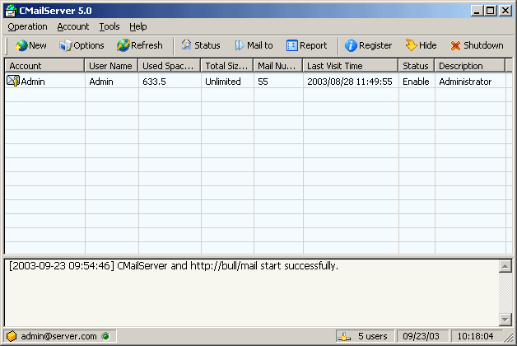The height and width of the screenshot is (346, 517).
Task: Click the log panel scroll down arrow
Action: tap(505, 319)
